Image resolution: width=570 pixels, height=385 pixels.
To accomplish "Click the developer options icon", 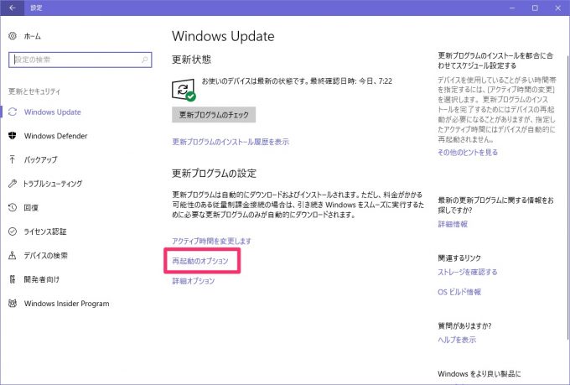I will coord(13,279).
